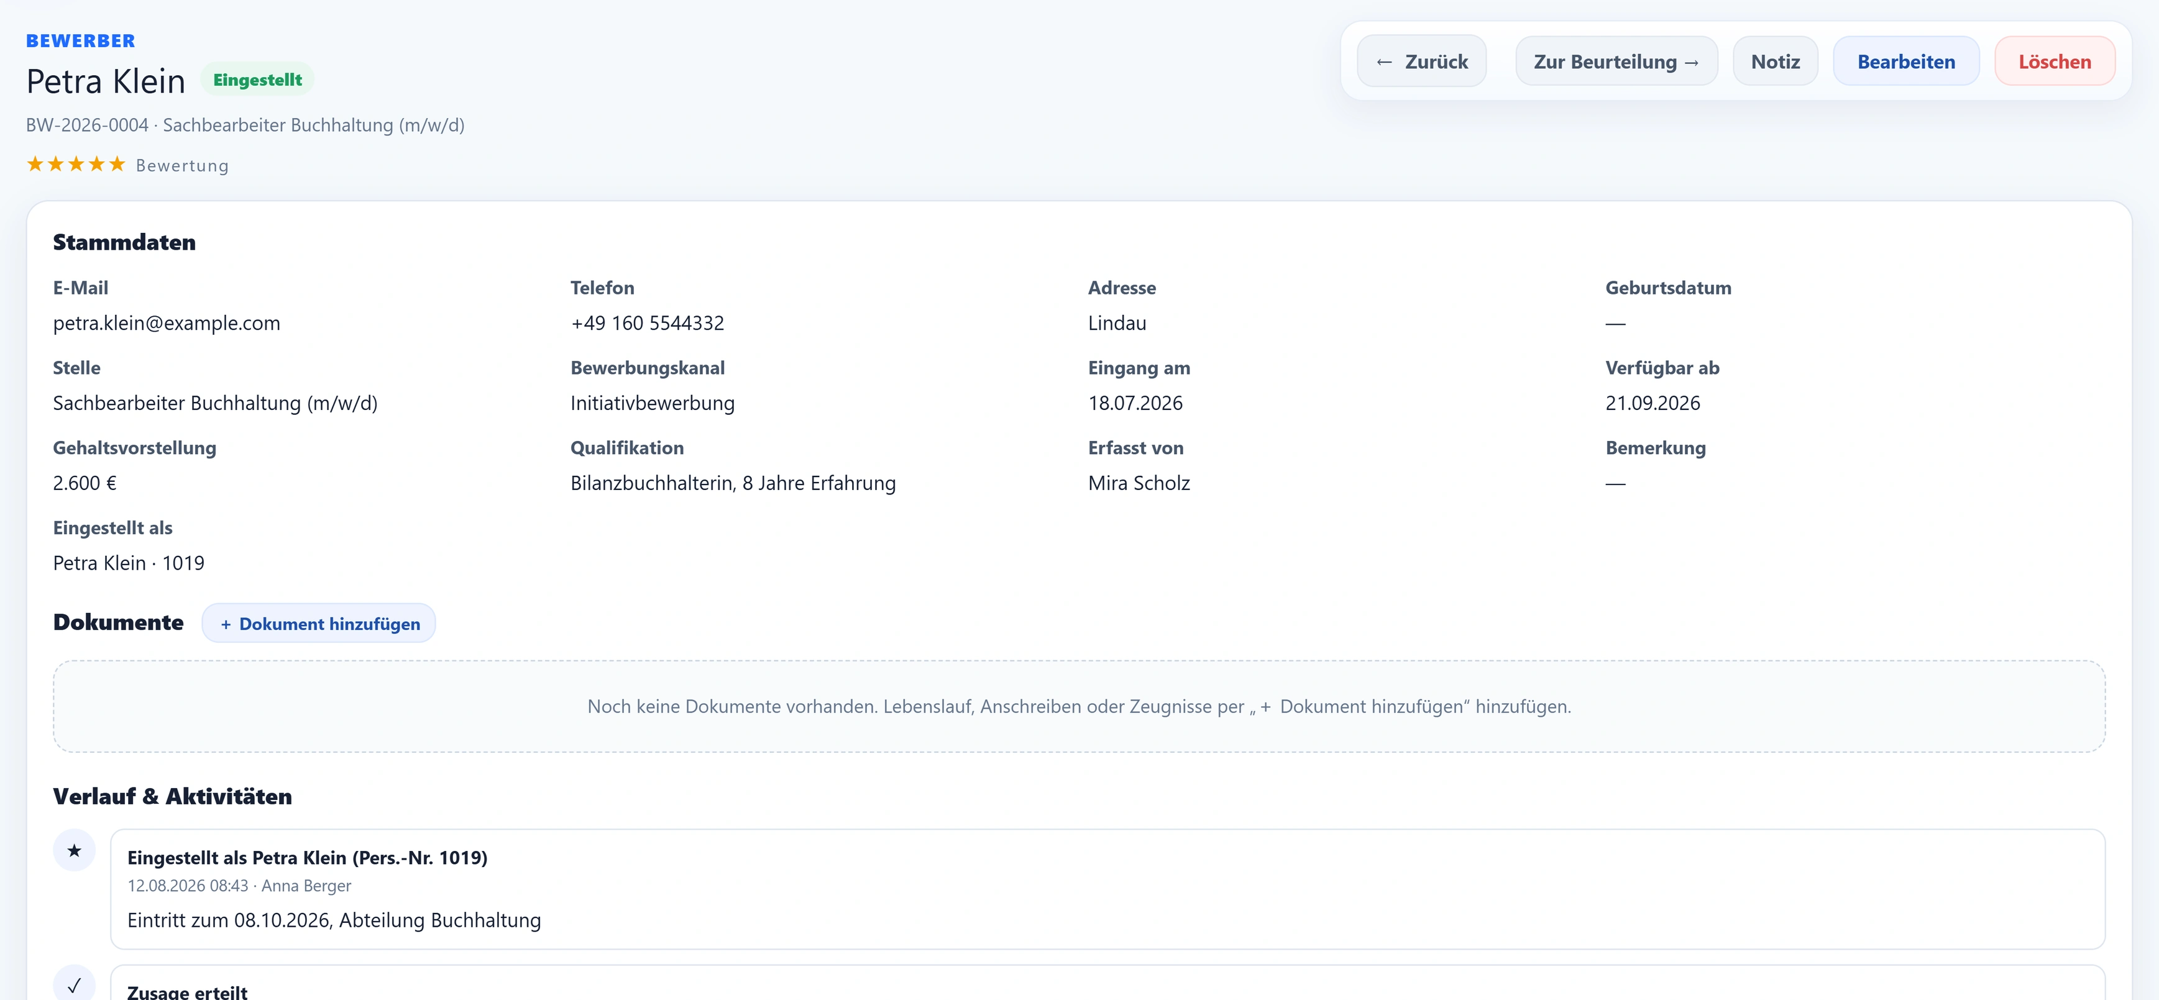Set the rating to one star
Image resolution: width=2159 pixels, height=1000 pixels.
pos(35,164)
